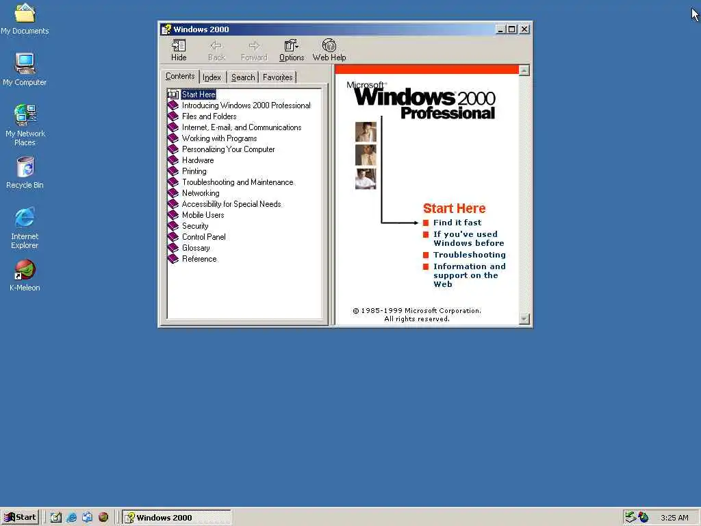Screen dimensions: 701x526
Task: Open Web Help from the toolbar
Action: click(x=329, y=50)
